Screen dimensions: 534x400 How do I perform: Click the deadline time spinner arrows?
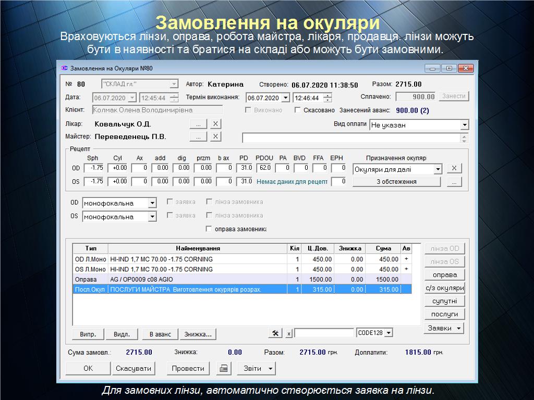(327, 98)
